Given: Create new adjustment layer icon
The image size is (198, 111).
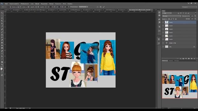Looking at the screenshot, I should (x=186, y=59).
